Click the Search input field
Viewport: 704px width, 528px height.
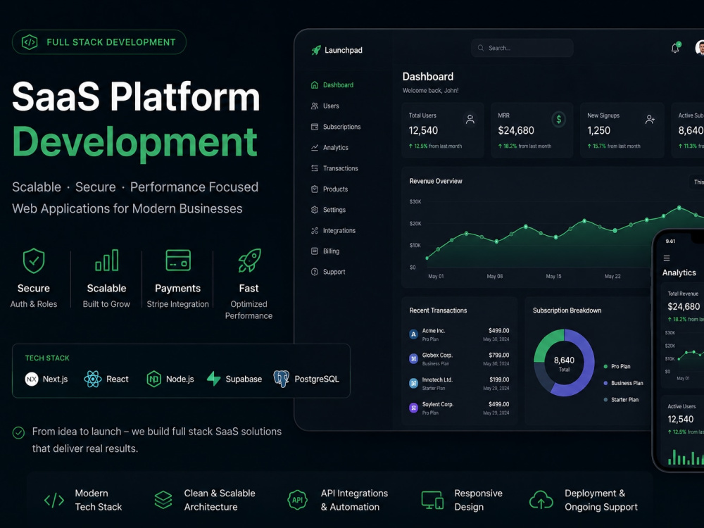(x=522, y=48)
